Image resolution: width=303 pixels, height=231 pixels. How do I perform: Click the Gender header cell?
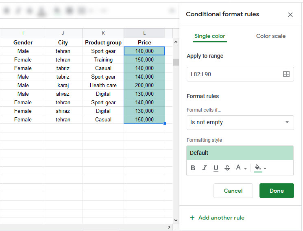click(x=23, y=42)
